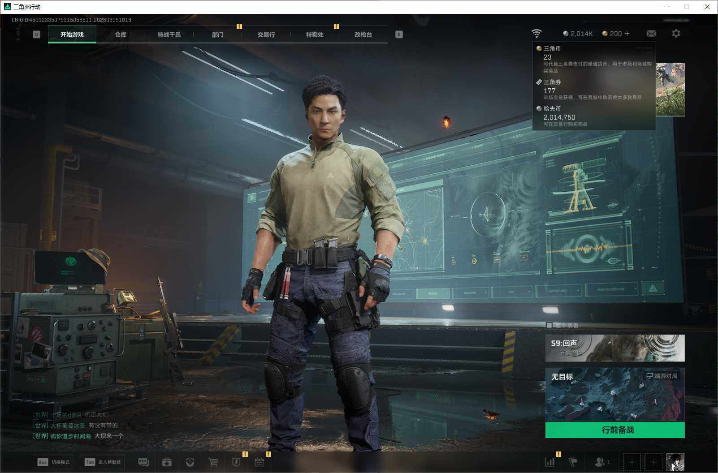Viewport: 718px width, 473px height.
Task: Click the UID text at top left
Action: click(72, 20)
